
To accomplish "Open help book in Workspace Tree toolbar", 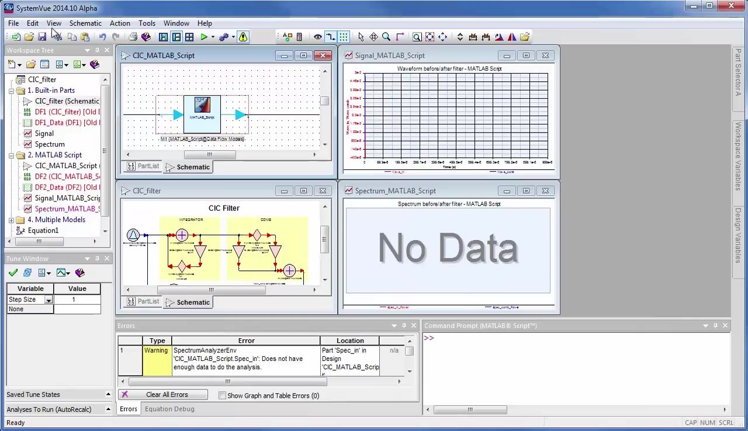I will pyautogui.click(x=94, y=64).
